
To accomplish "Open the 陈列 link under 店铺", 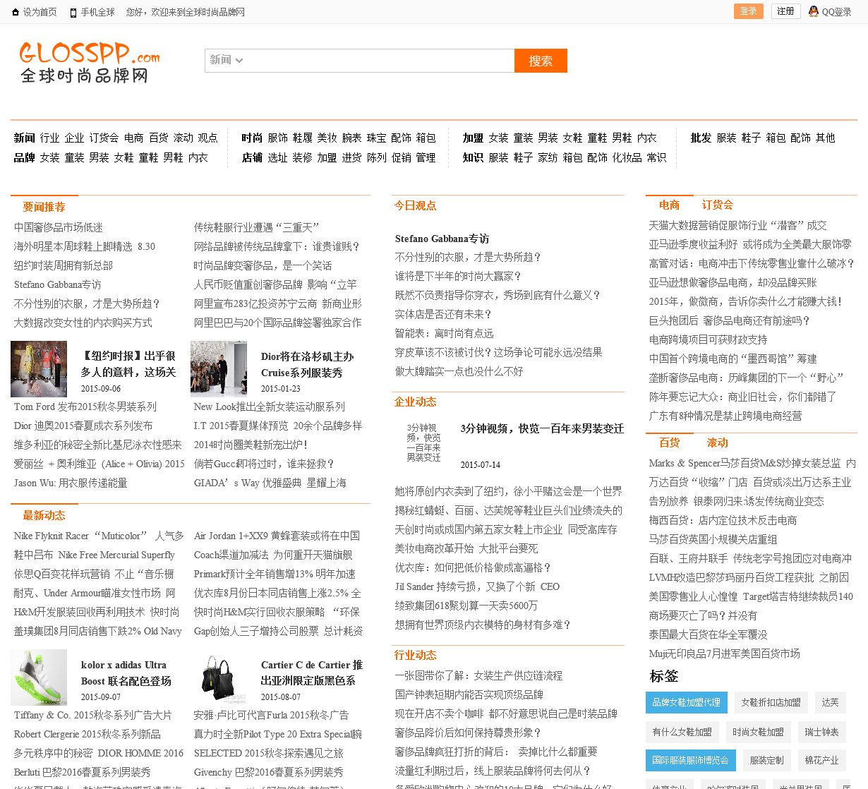I will click(x=376, y=157).
